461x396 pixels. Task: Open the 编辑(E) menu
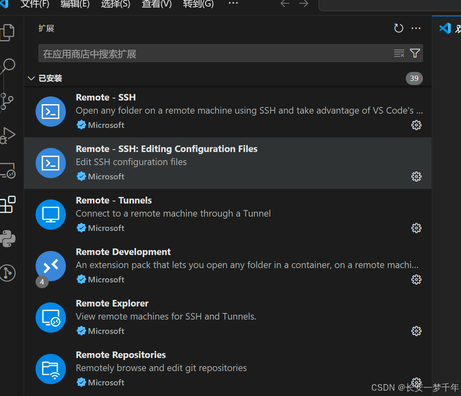(x=75, y=4)
